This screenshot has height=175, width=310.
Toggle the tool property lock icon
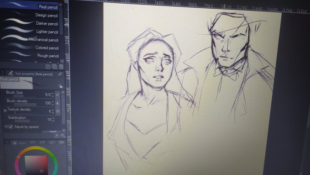[61, 86]
